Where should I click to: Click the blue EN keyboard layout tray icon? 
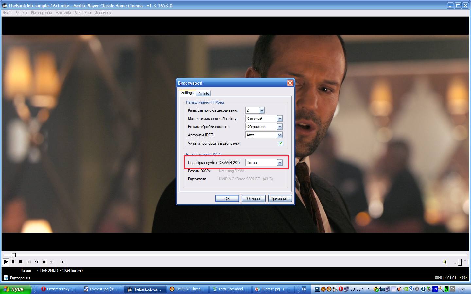click(x=435, y=289)
